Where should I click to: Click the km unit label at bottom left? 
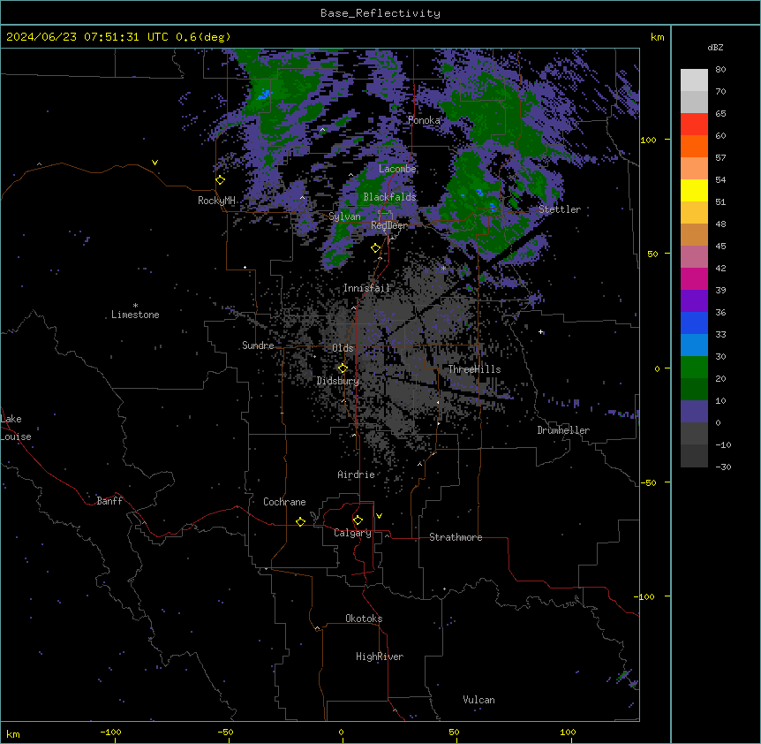(13, 733)
